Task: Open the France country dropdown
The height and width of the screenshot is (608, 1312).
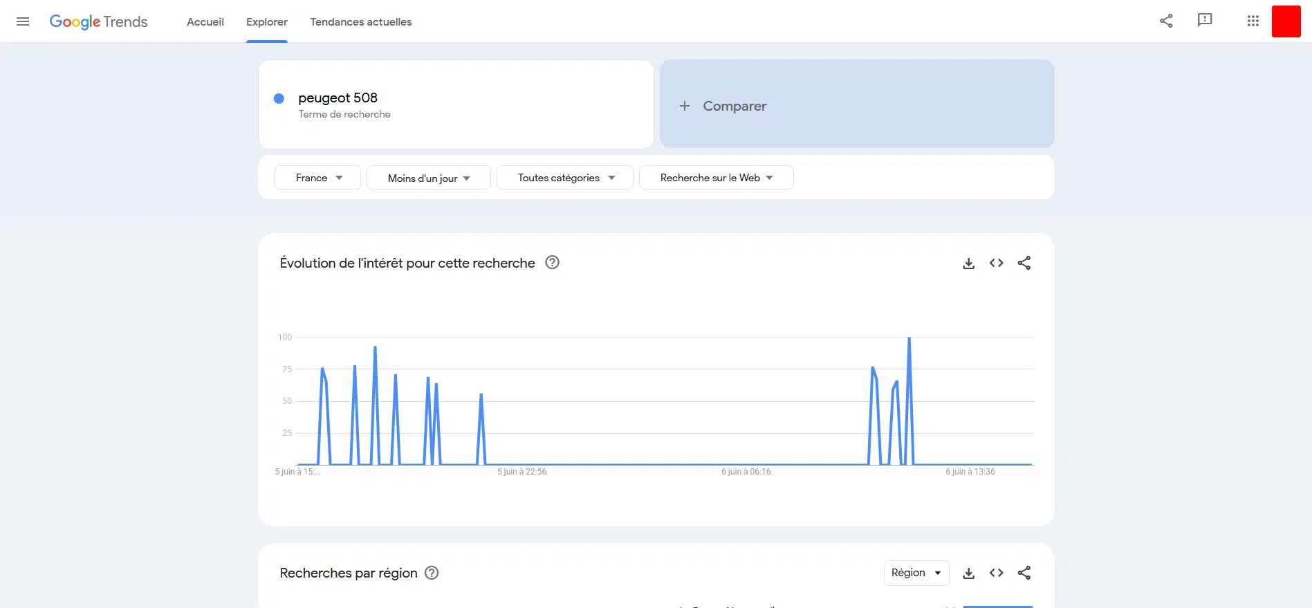Action: (317, 178)
